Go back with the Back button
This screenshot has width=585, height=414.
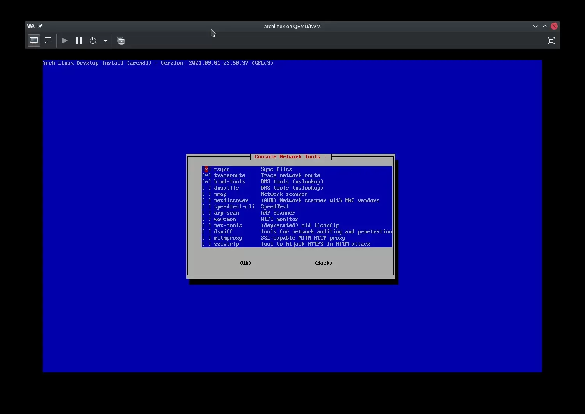pyautogui.click(x=324, y=263)
